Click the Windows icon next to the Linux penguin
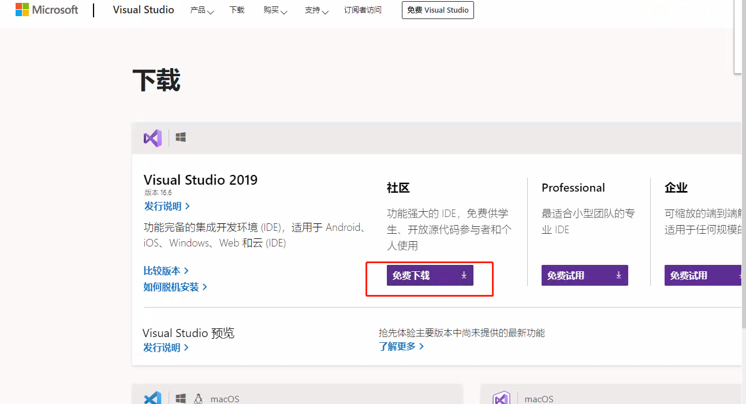Image resolution: width=746 pixels, height=404 pixels. (181, 399)
